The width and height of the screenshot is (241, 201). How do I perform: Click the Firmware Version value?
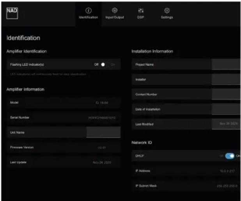tap(102, 147)
